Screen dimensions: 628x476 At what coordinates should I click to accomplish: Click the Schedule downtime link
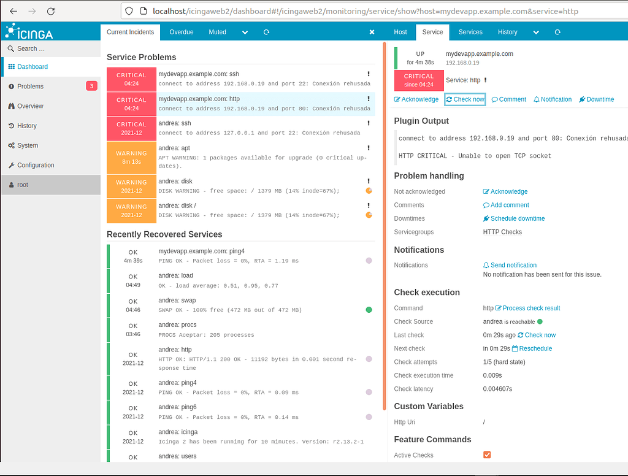(517, 218)
